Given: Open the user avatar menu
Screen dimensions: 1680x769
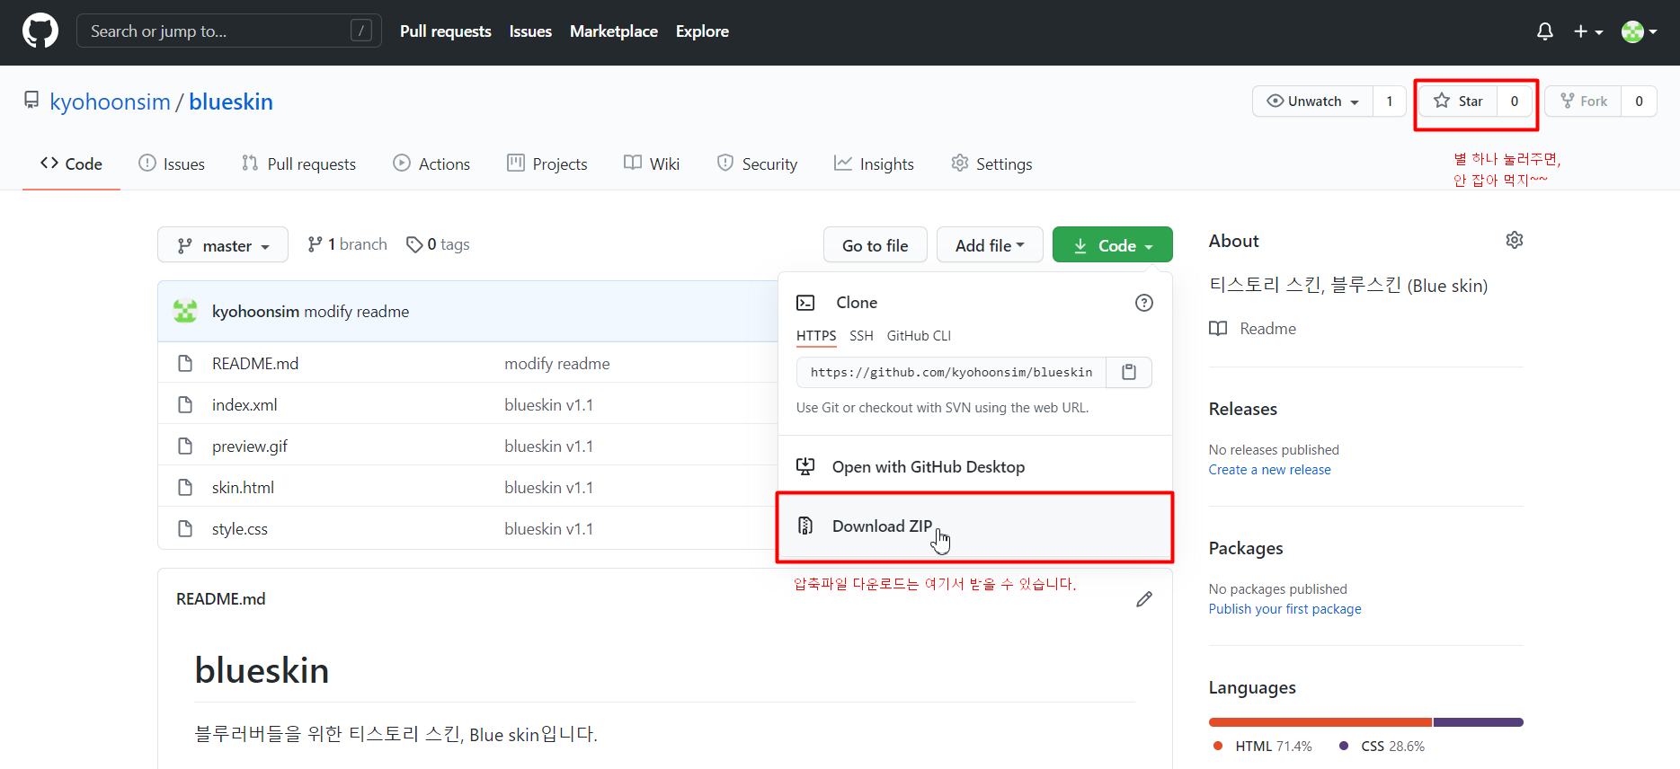Looking at the screenshot, I should coord(1639,31).
